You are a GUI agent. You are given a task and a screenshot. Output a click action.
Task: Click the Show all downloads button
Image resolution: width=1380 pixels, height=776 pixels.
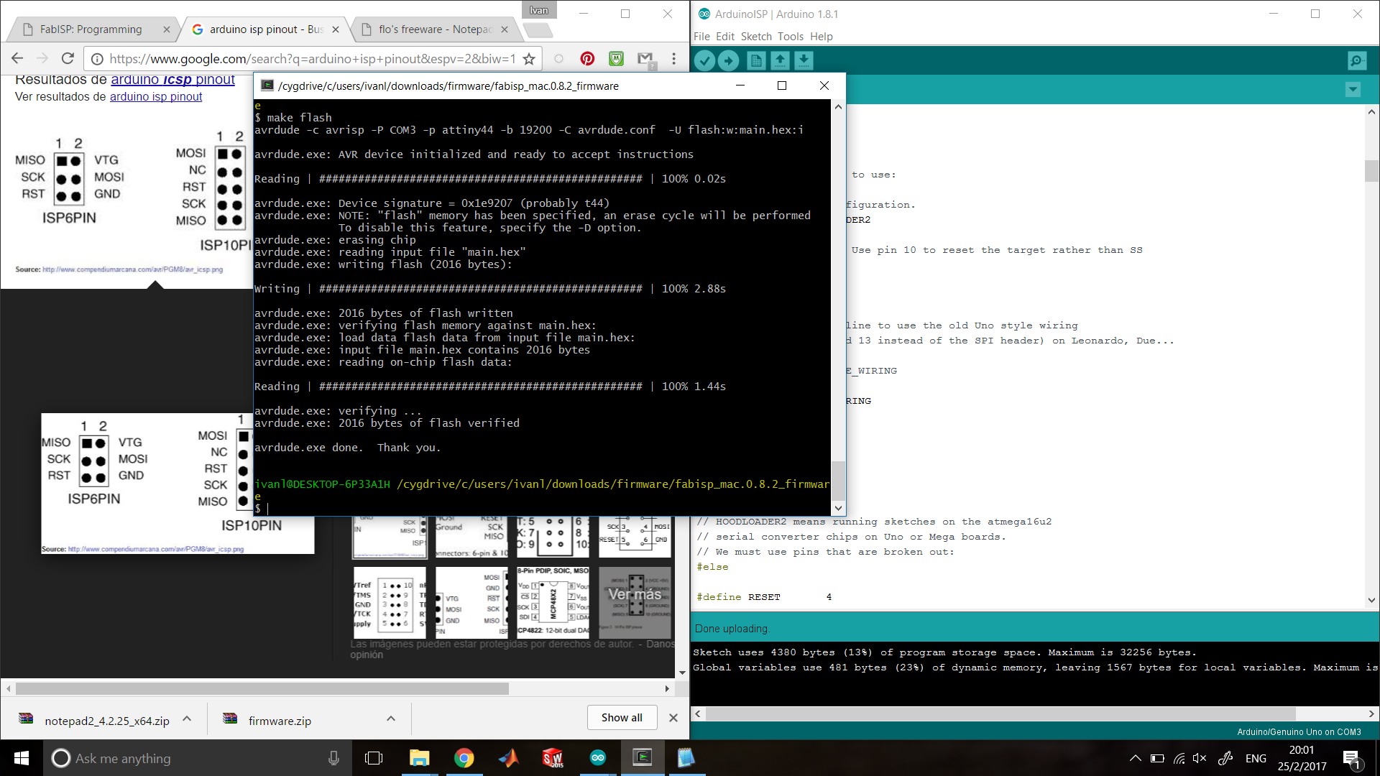622,718
